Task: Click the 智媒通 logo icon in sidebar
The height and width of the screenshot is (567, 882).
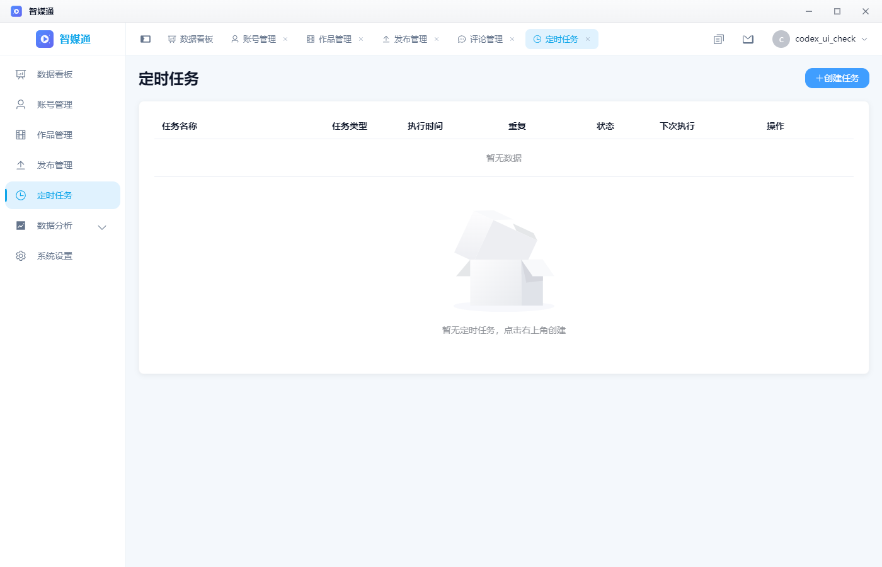Action: 45,39
